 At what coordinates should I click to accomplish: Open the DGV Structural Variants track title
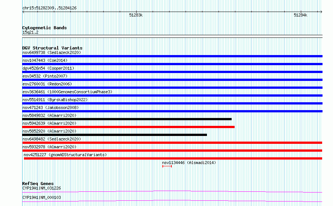click(x=52, y=48)
